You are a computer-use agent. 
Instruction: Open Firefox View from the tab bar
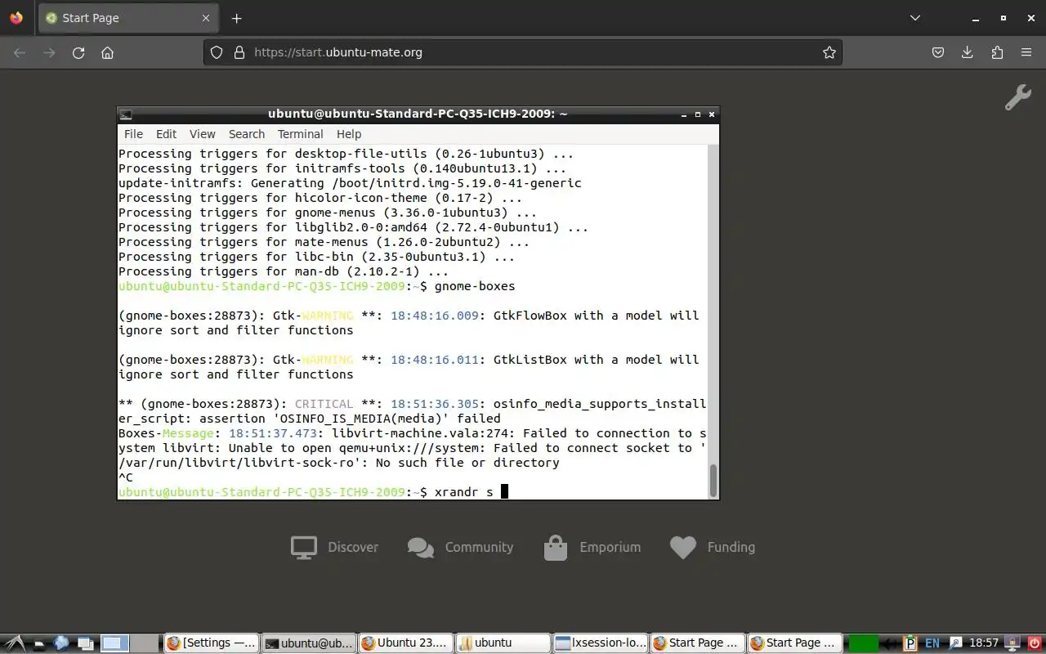pyautogui.click(x=16, y=18)
